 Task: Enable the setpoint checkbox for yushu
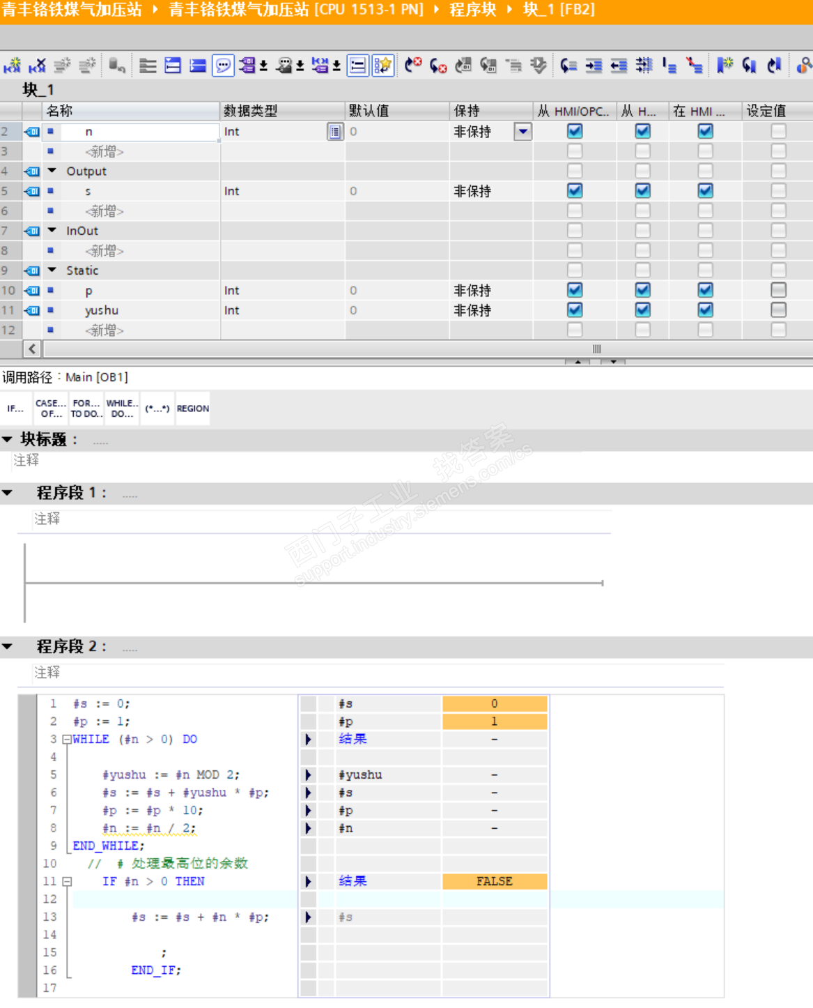tap(779, 310)
